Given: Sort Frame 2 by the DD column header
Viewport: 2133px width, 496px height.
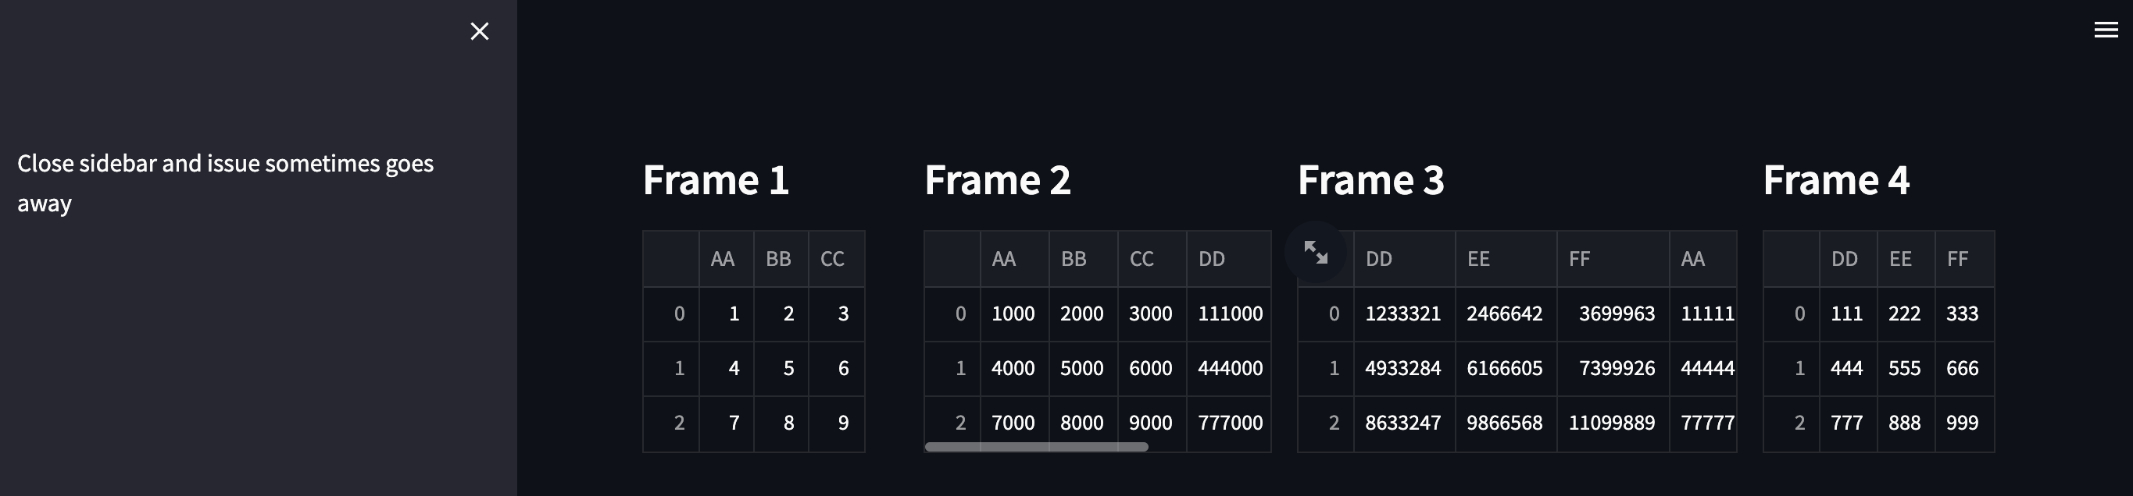Looking at the screenshot, I should [1211, 258].
